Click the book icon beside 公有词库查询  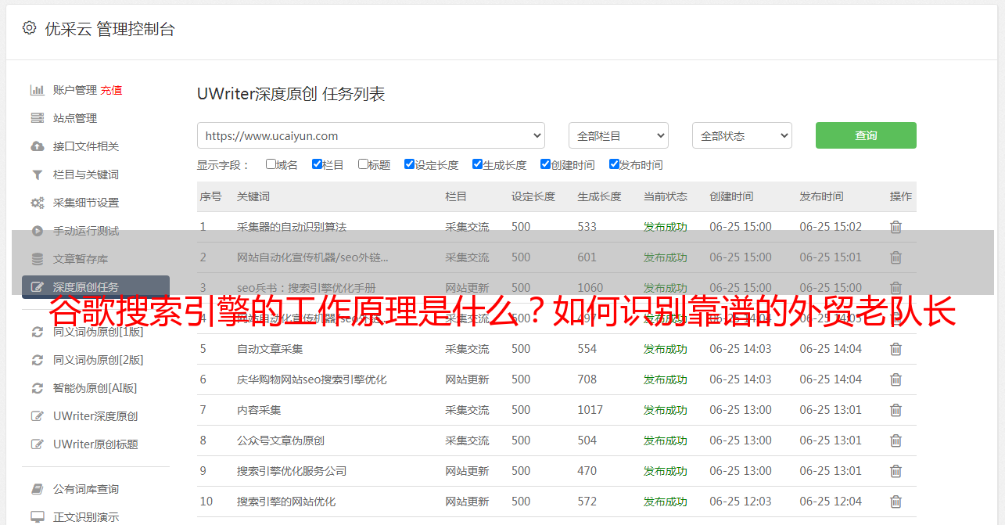tap(37, 489)
